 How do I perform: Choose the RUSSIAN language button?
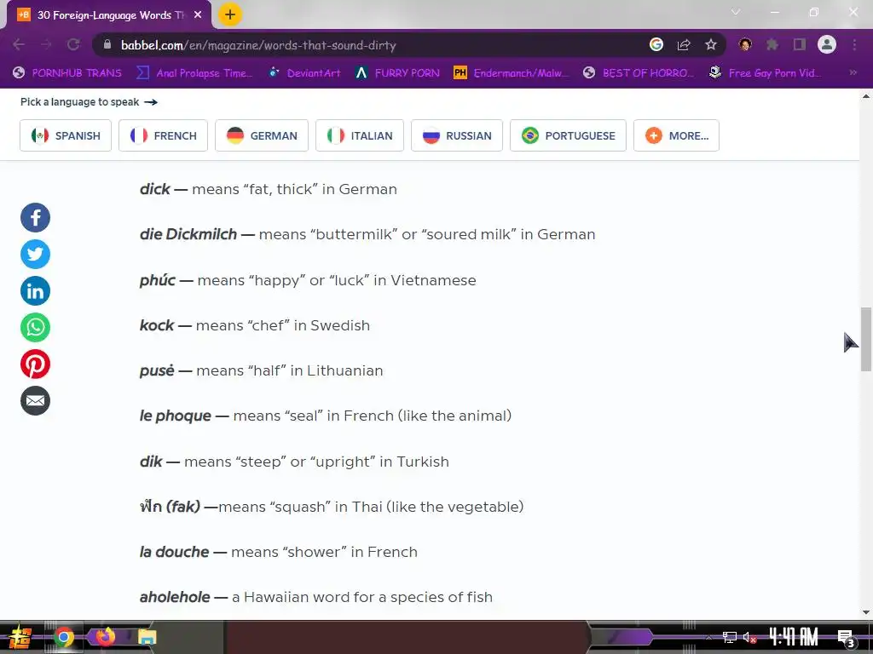tap(457, 135)
